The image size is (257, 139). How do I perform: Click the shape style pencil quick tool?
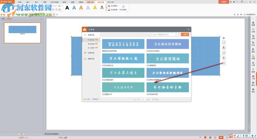tap(224, 42)
